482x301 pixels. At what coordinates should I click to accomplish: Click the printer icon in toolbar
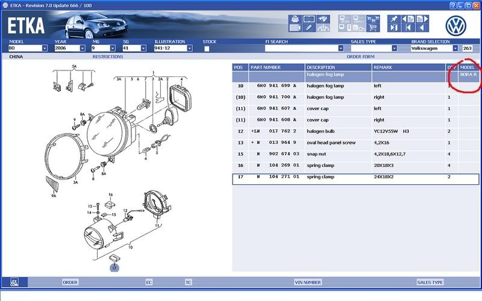295,19
